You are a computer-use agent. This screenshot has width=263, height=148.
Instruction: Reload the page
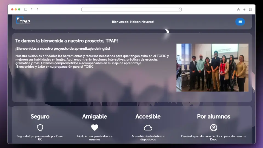(x=179, y=9)
